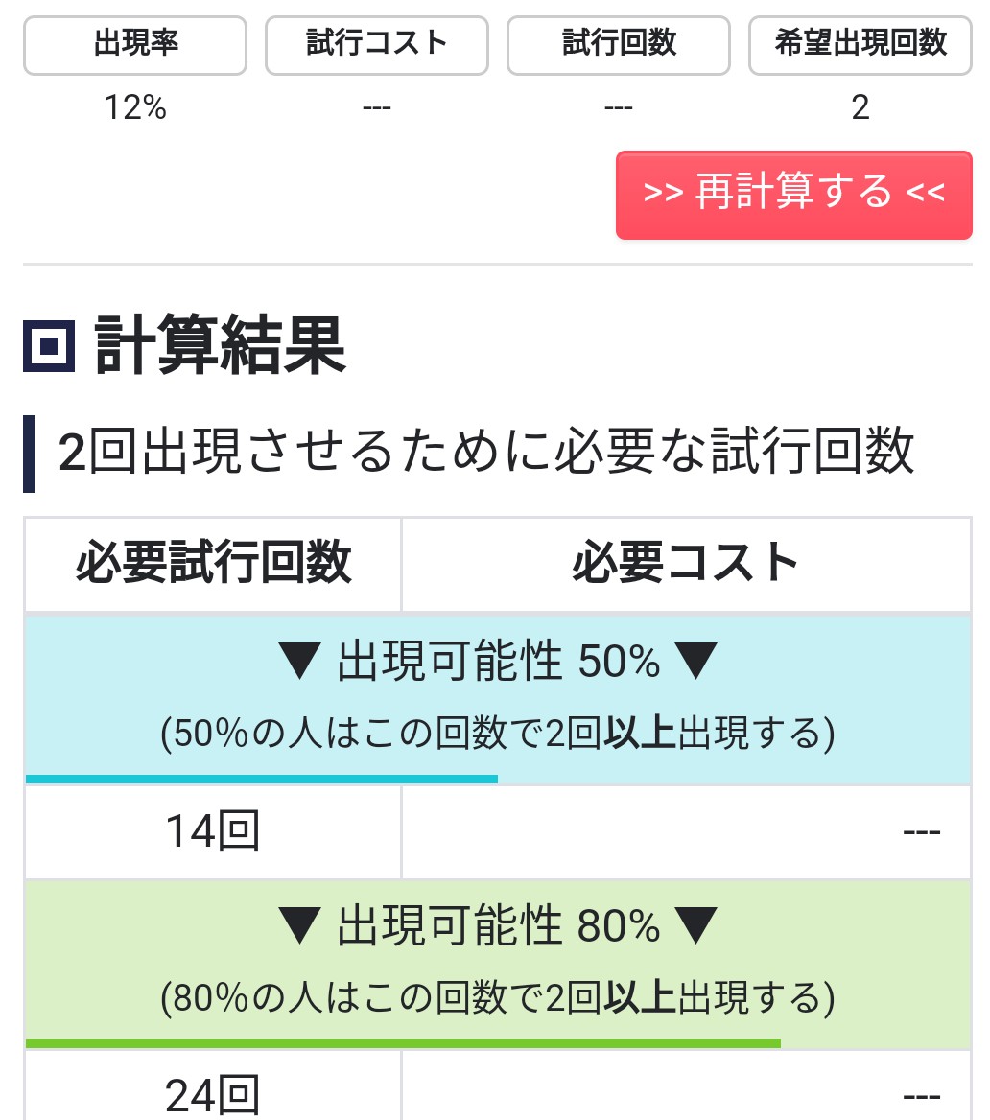Image resolution: width=990 pixels, height=1120 pixels.
Task: Click the right triangle after 出現可能性 80%
Action: pyautogui.click(x=696, y=926)
